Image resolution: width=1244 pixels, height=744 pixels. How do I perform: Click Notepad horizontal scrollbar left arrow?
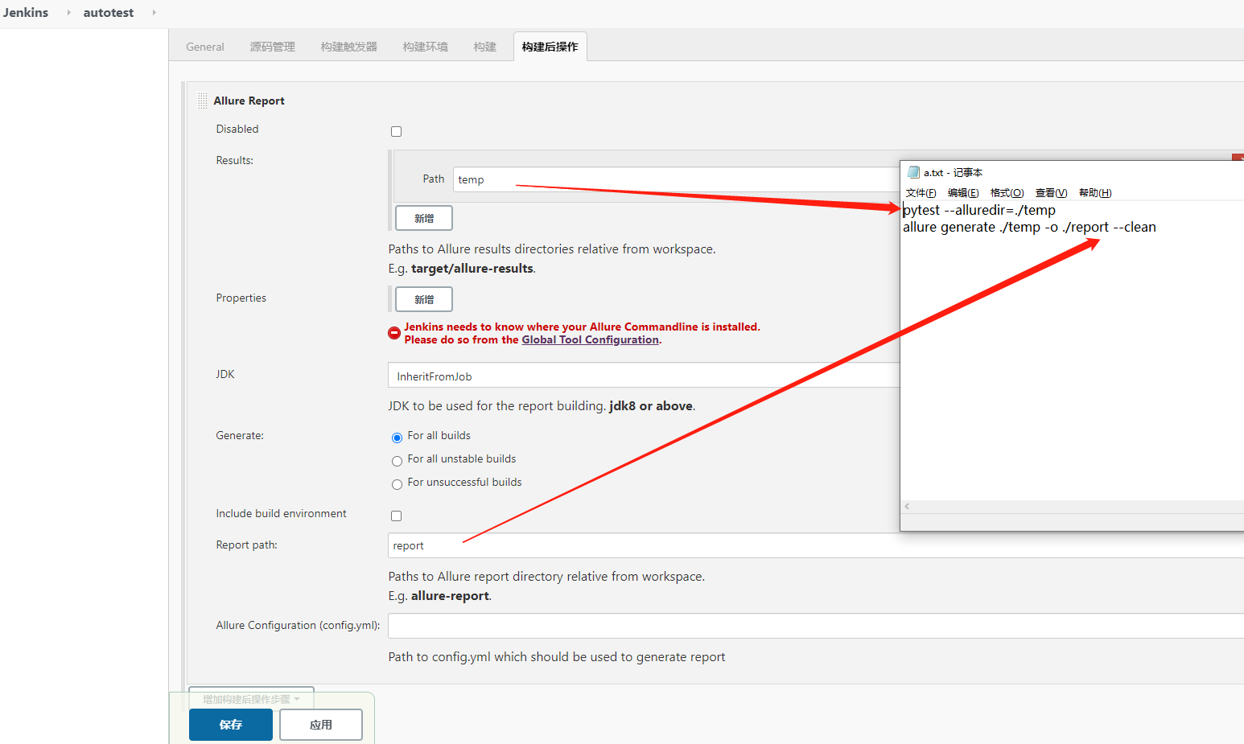pyautogui.click(x=907, y=507)
